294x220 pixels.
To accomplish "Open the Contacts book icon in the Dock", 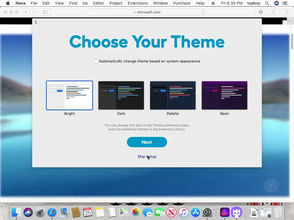I will [x=76, y=212].
